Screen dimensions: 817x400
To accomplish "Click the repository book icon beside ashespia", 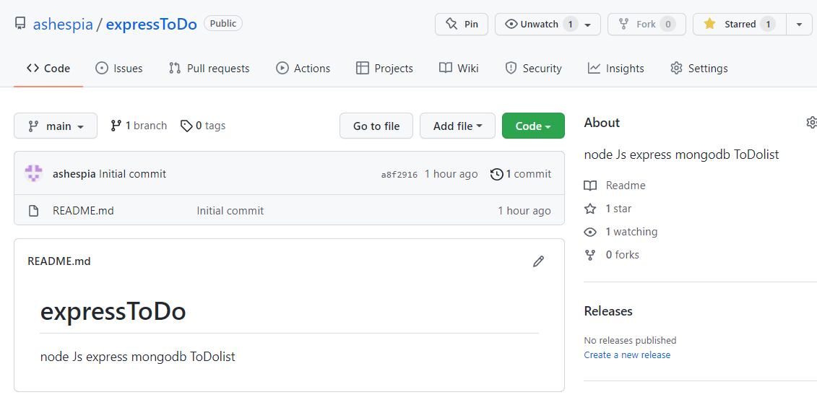I will click(x=20, y=24).
